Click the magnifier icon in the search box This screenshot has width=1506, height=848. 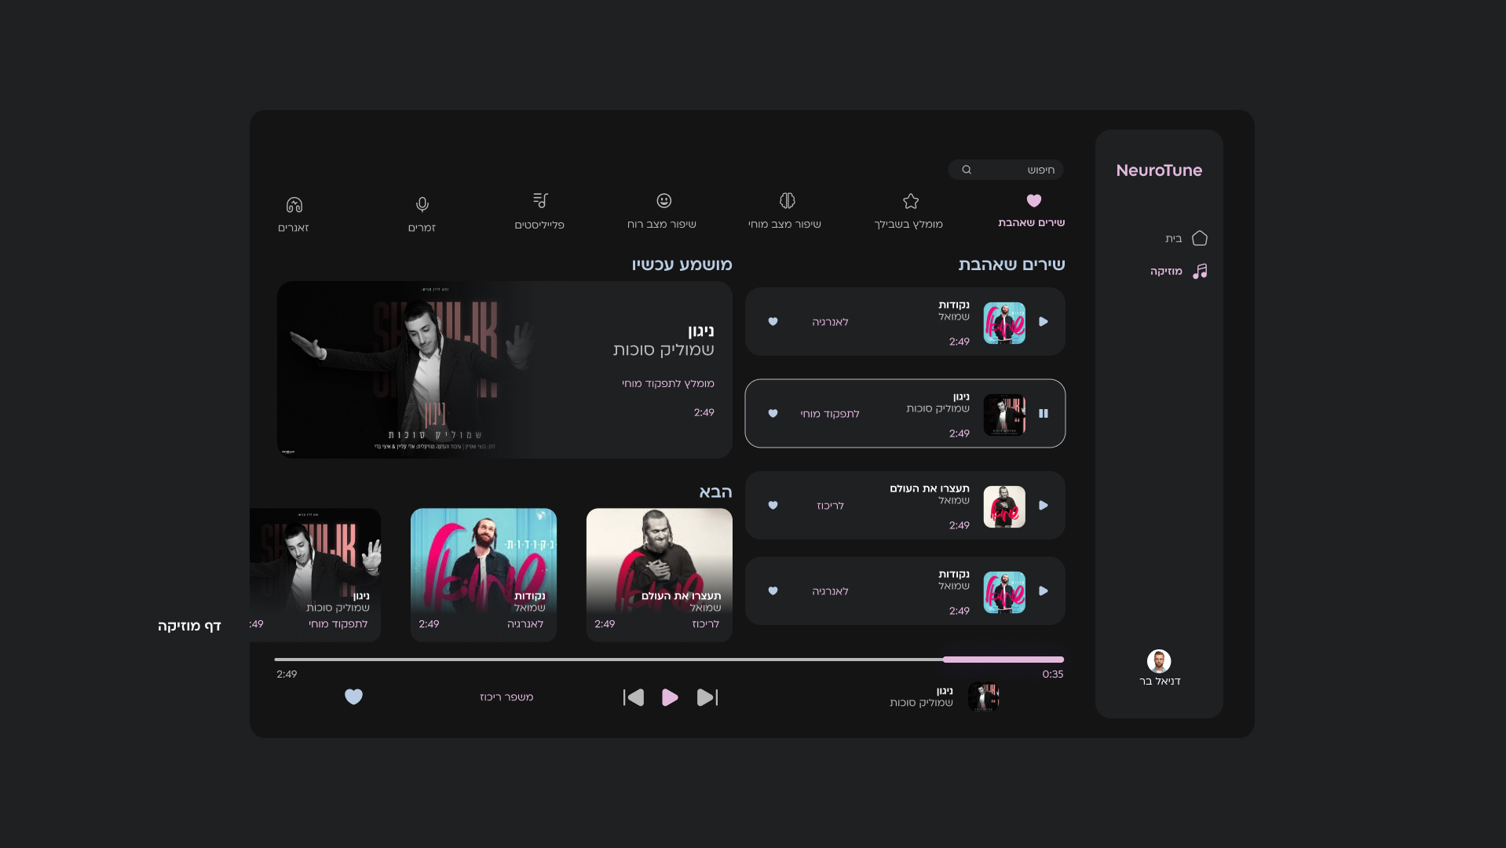point(967,170)
